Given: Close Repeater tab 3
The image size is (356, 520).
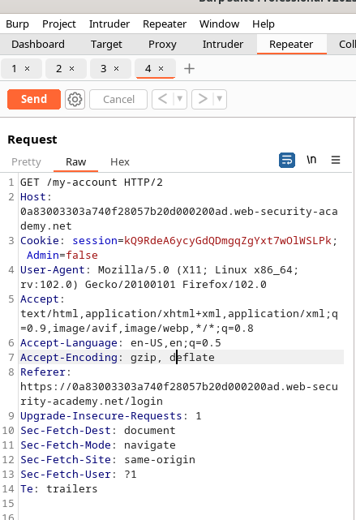Looking at the screenshot, I should (116, 68).
